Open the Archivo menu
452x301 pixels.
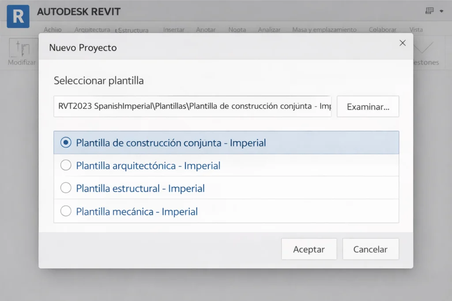[x=53, y=30]
